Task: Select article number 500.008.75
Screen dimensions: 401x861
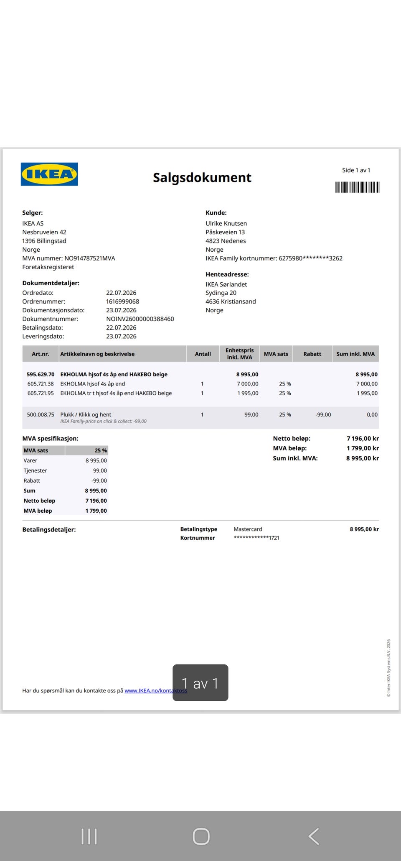Action: (x=41, y=415)
